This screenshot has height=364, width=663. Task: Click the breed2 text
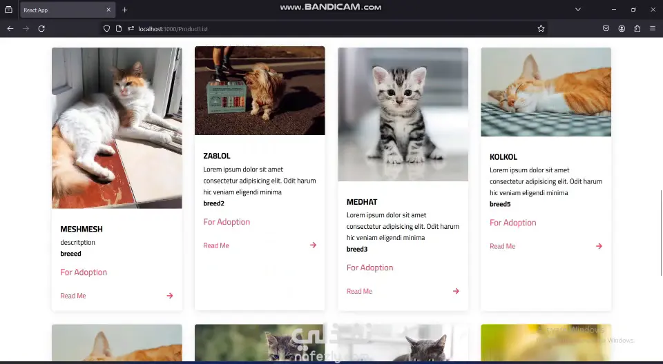pos(214,203)
